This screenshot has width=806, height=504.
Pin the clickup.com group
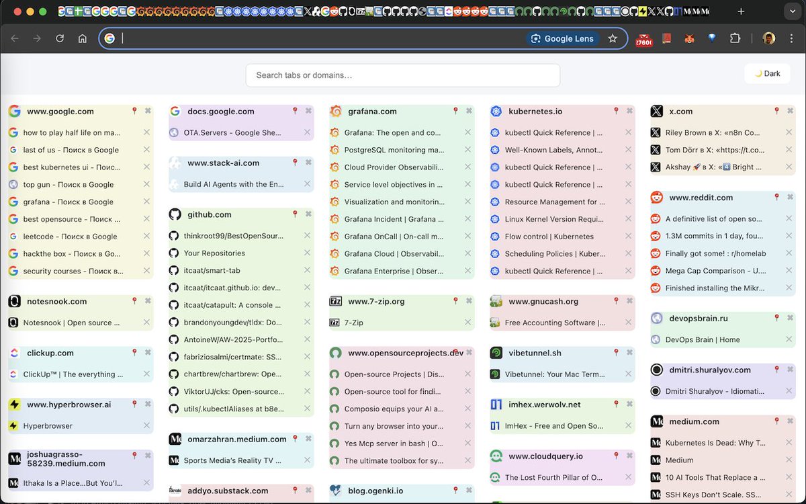(x=134, y=352)
